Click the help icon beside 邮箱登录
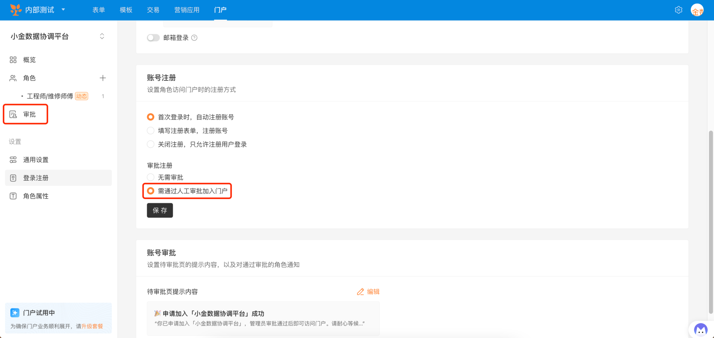Viewport: 714px width, 338px height. coord(194,38)
